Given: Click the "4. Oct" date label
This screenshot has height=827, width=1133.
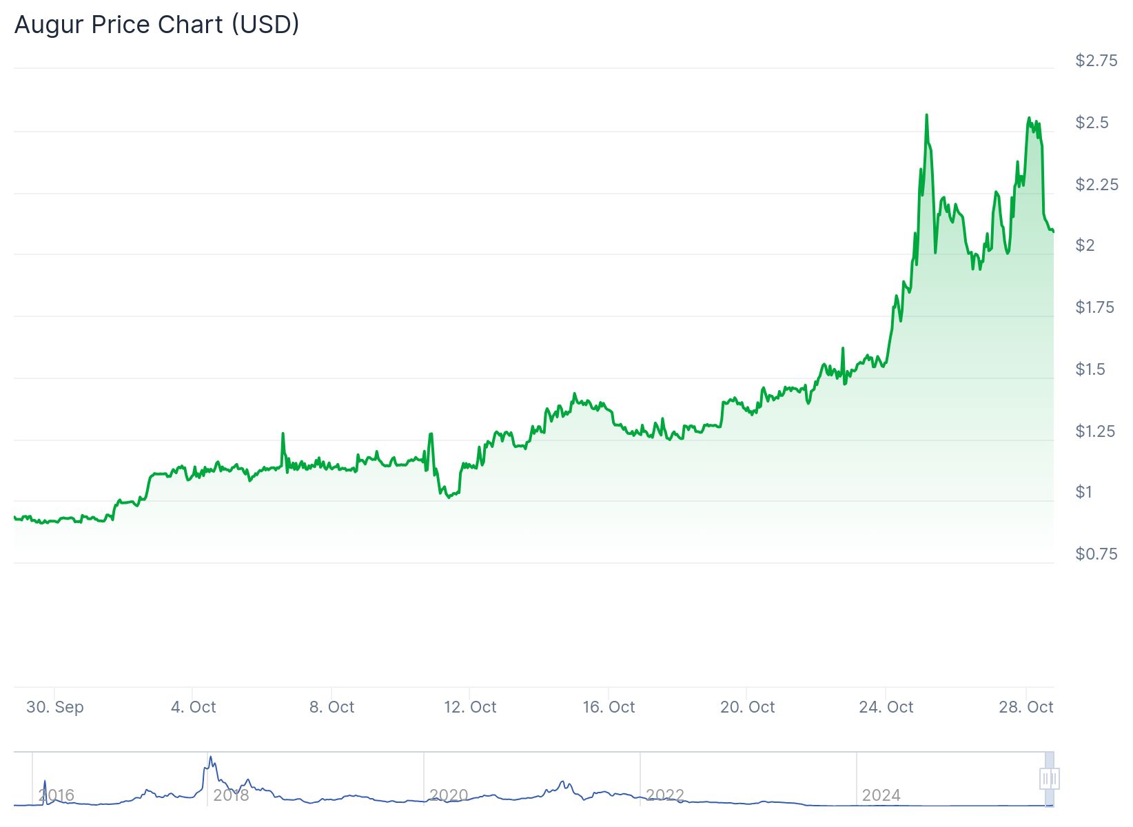Looking at the screenshot, I should [x=194, y=707].
